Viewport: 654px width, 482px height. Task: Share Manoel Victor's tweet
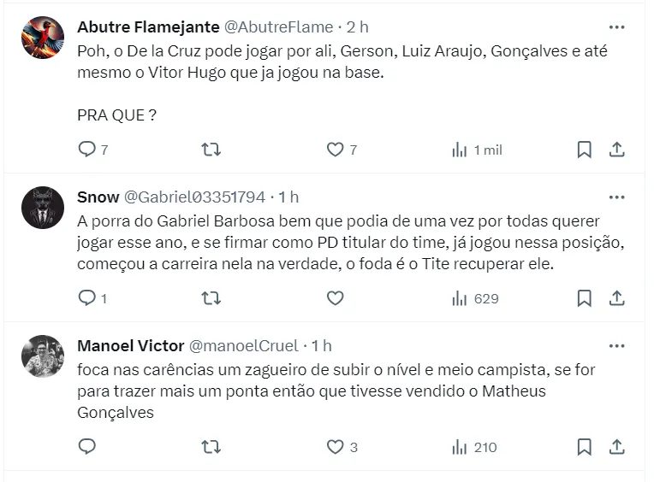pos(616,447)
